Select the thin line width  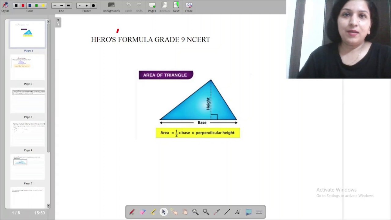point(55,5)
